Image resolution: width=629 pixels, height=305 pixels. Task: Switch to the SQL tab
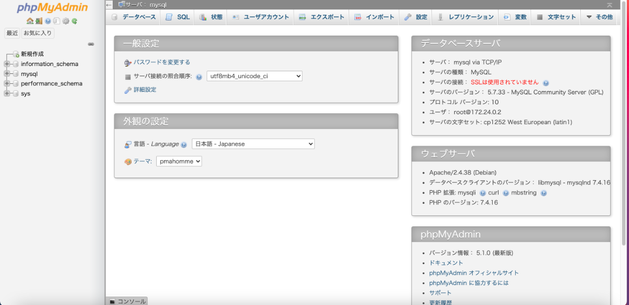tap(178, 17)
